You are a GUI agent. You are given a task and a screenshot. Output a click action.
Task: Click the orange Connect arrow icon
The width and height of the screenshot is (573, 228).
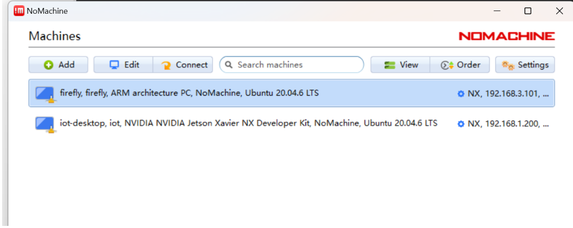(x=166, y=65)
